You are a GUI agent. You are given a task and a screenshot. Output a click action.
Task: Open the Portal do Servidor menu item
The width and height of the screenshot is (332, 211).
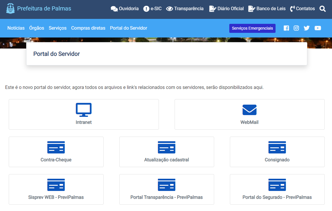coord(129,28)
